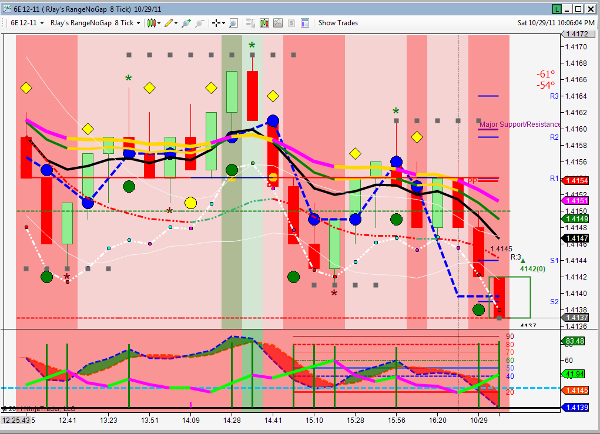
Task: Click the blue 1.4139 marker
Action: coord(574,407)
